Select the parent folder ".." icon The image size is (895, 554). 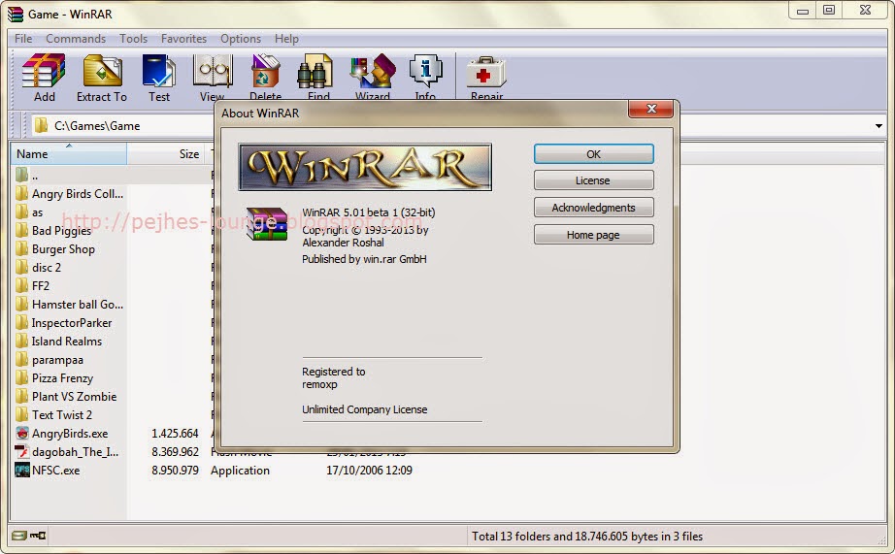point(21,176)
